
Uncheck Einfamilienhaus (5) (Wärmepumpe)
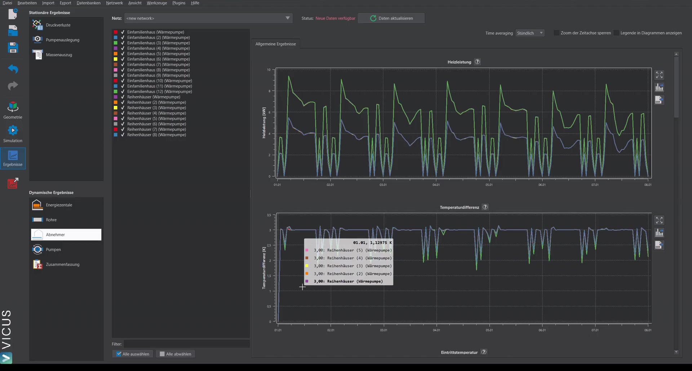pos(123,54)
